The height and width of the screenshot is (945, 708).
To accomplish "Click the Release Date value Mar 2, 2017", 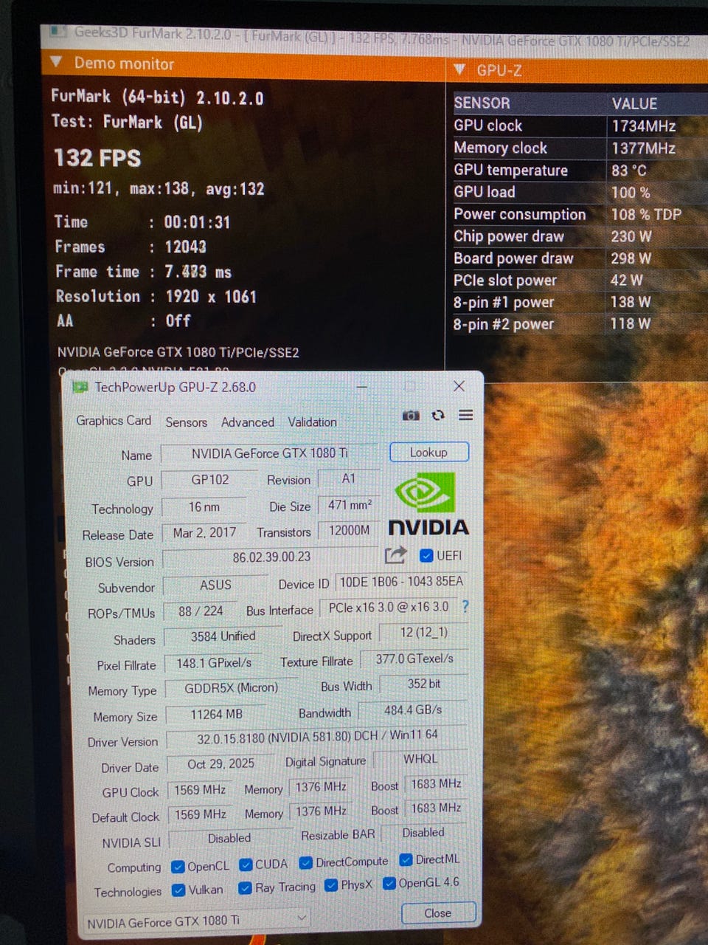I will (204, 532).
